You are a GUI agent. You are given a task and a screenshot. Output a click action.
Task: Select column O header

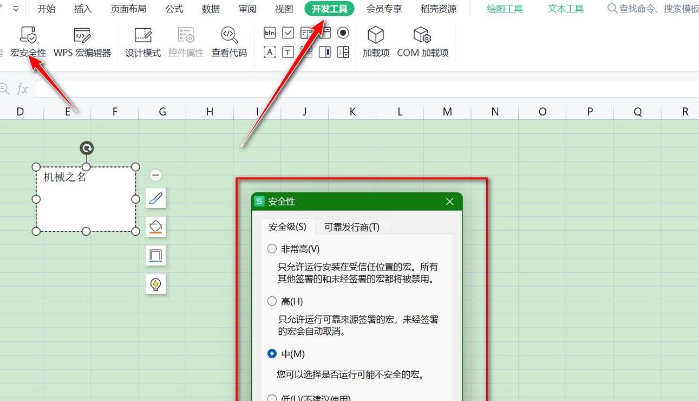543,112
